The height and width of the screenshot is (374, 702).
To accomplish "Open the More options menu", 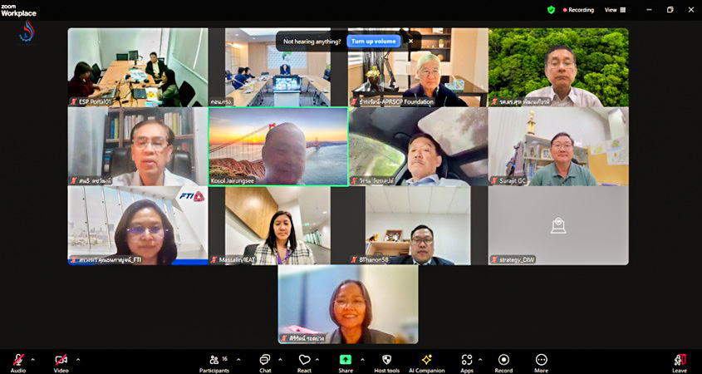I will (541, 361).
